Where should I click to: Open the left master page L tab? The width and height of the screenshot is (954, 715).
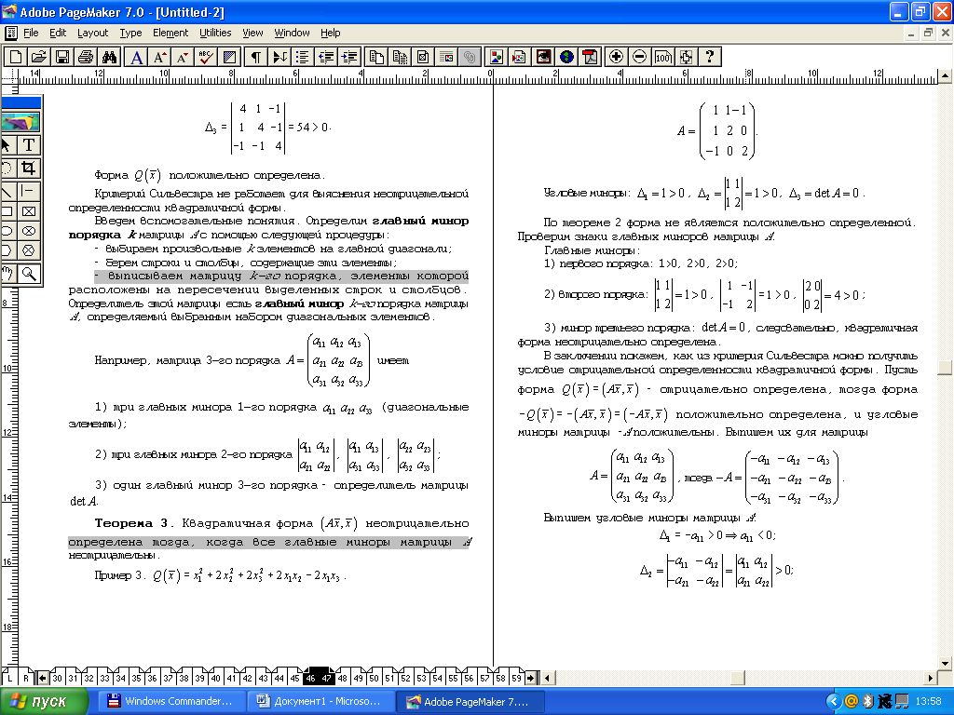pyautogui.click(x=9, y=678)
